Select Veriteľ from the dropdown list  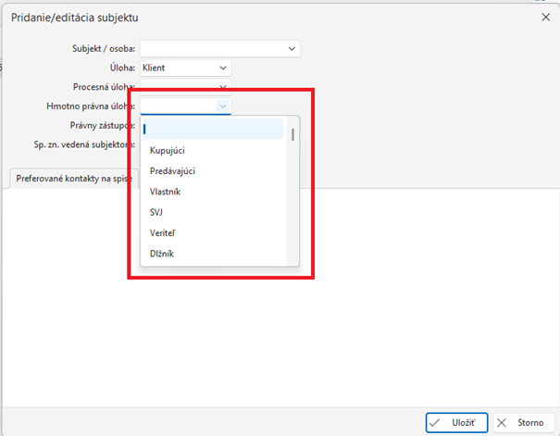pyautogui.click(x=163, y=232)
